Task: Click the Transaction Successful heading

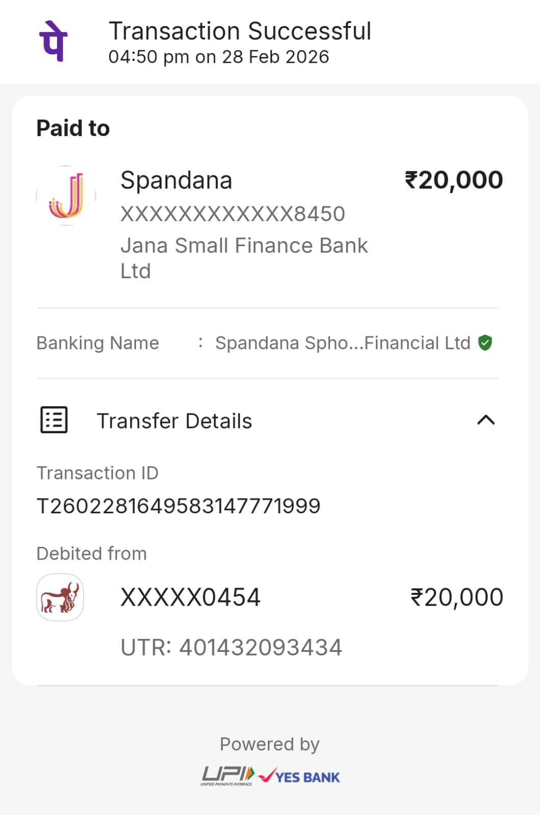Action: point(240,31)
